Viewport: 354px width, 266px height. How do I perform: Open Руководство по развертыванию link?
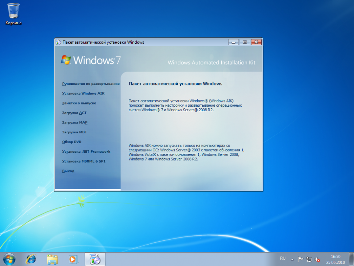tap(91, 84)
